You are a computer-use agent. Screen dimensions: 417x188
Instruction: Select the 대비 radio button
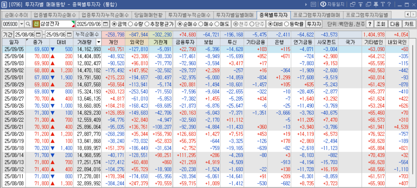coord(270,24)
